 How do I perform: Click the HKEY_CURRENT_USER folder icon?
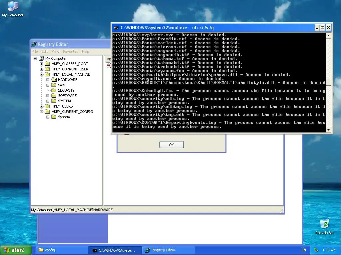pos(47,69)
